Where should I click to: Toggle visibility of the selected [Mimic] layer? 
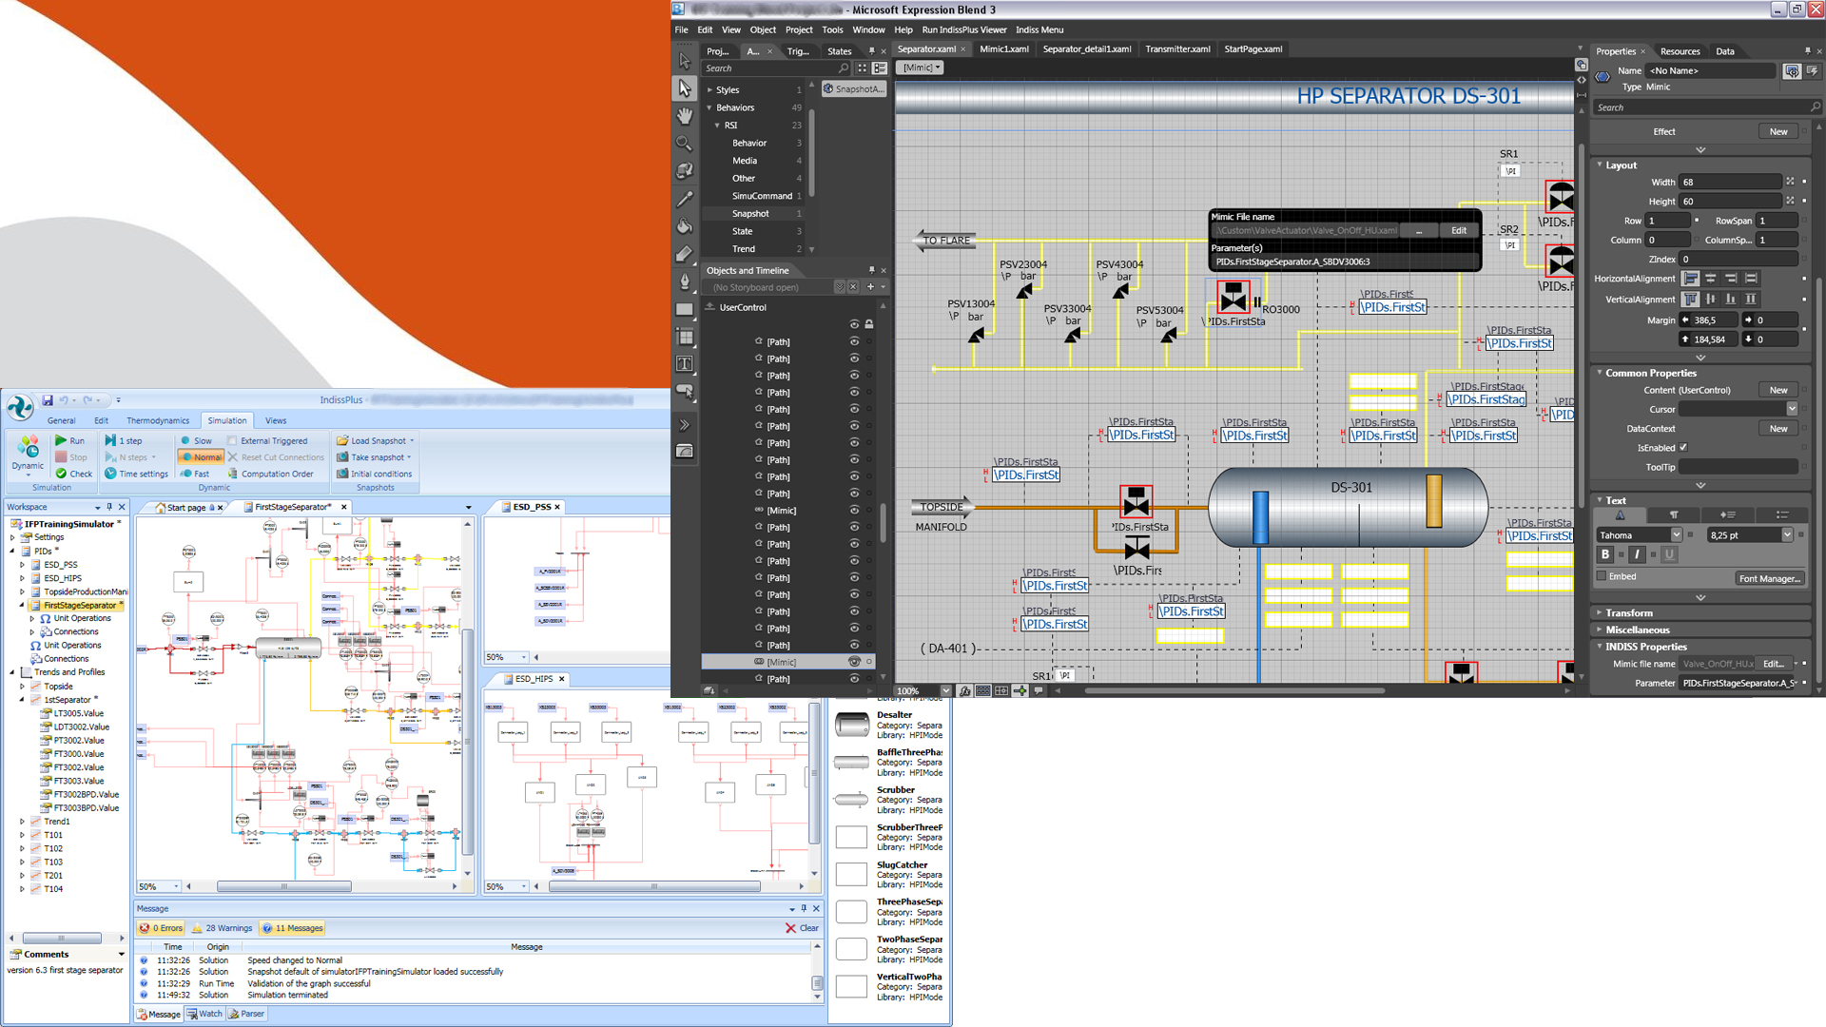(x=854, y=662)
